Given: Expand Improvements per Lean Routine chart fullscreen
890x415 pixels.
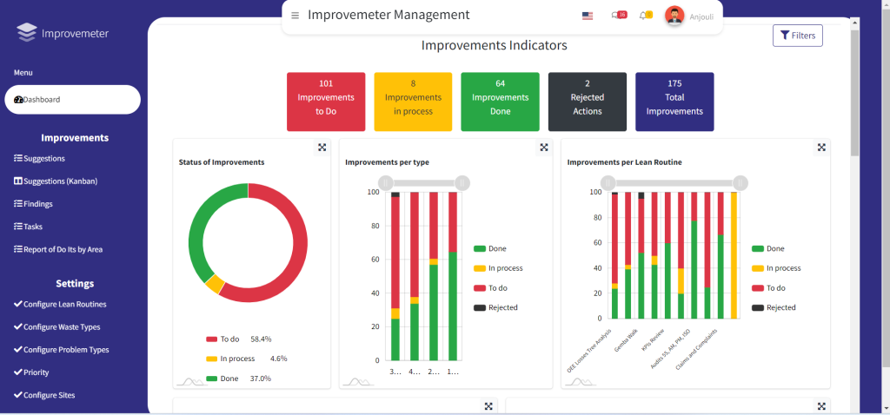Looking at the screenshot, I should coord(821,148).
